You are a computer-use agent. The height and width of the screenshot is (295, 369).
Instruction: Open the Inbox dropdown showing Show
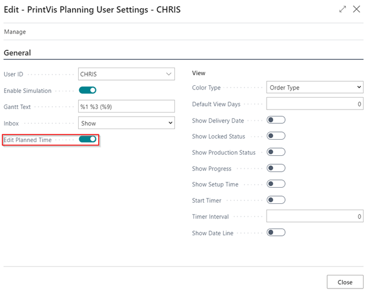pyautogui.click(x=127, y=123)
